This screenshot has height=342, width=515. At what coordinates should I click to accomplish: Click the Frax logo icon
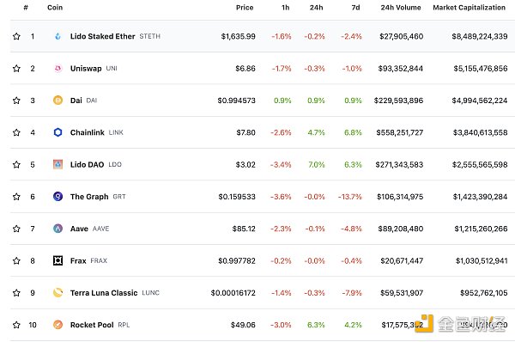(x=58, y=260)
